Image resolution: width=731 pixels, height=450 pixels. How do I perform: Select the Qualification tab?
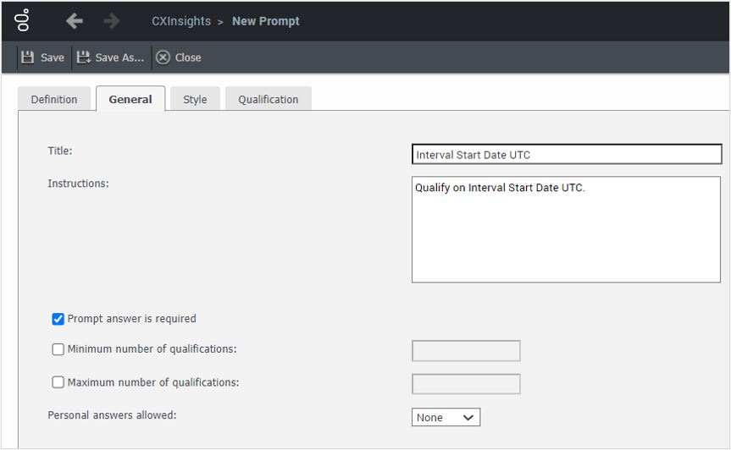268,100
